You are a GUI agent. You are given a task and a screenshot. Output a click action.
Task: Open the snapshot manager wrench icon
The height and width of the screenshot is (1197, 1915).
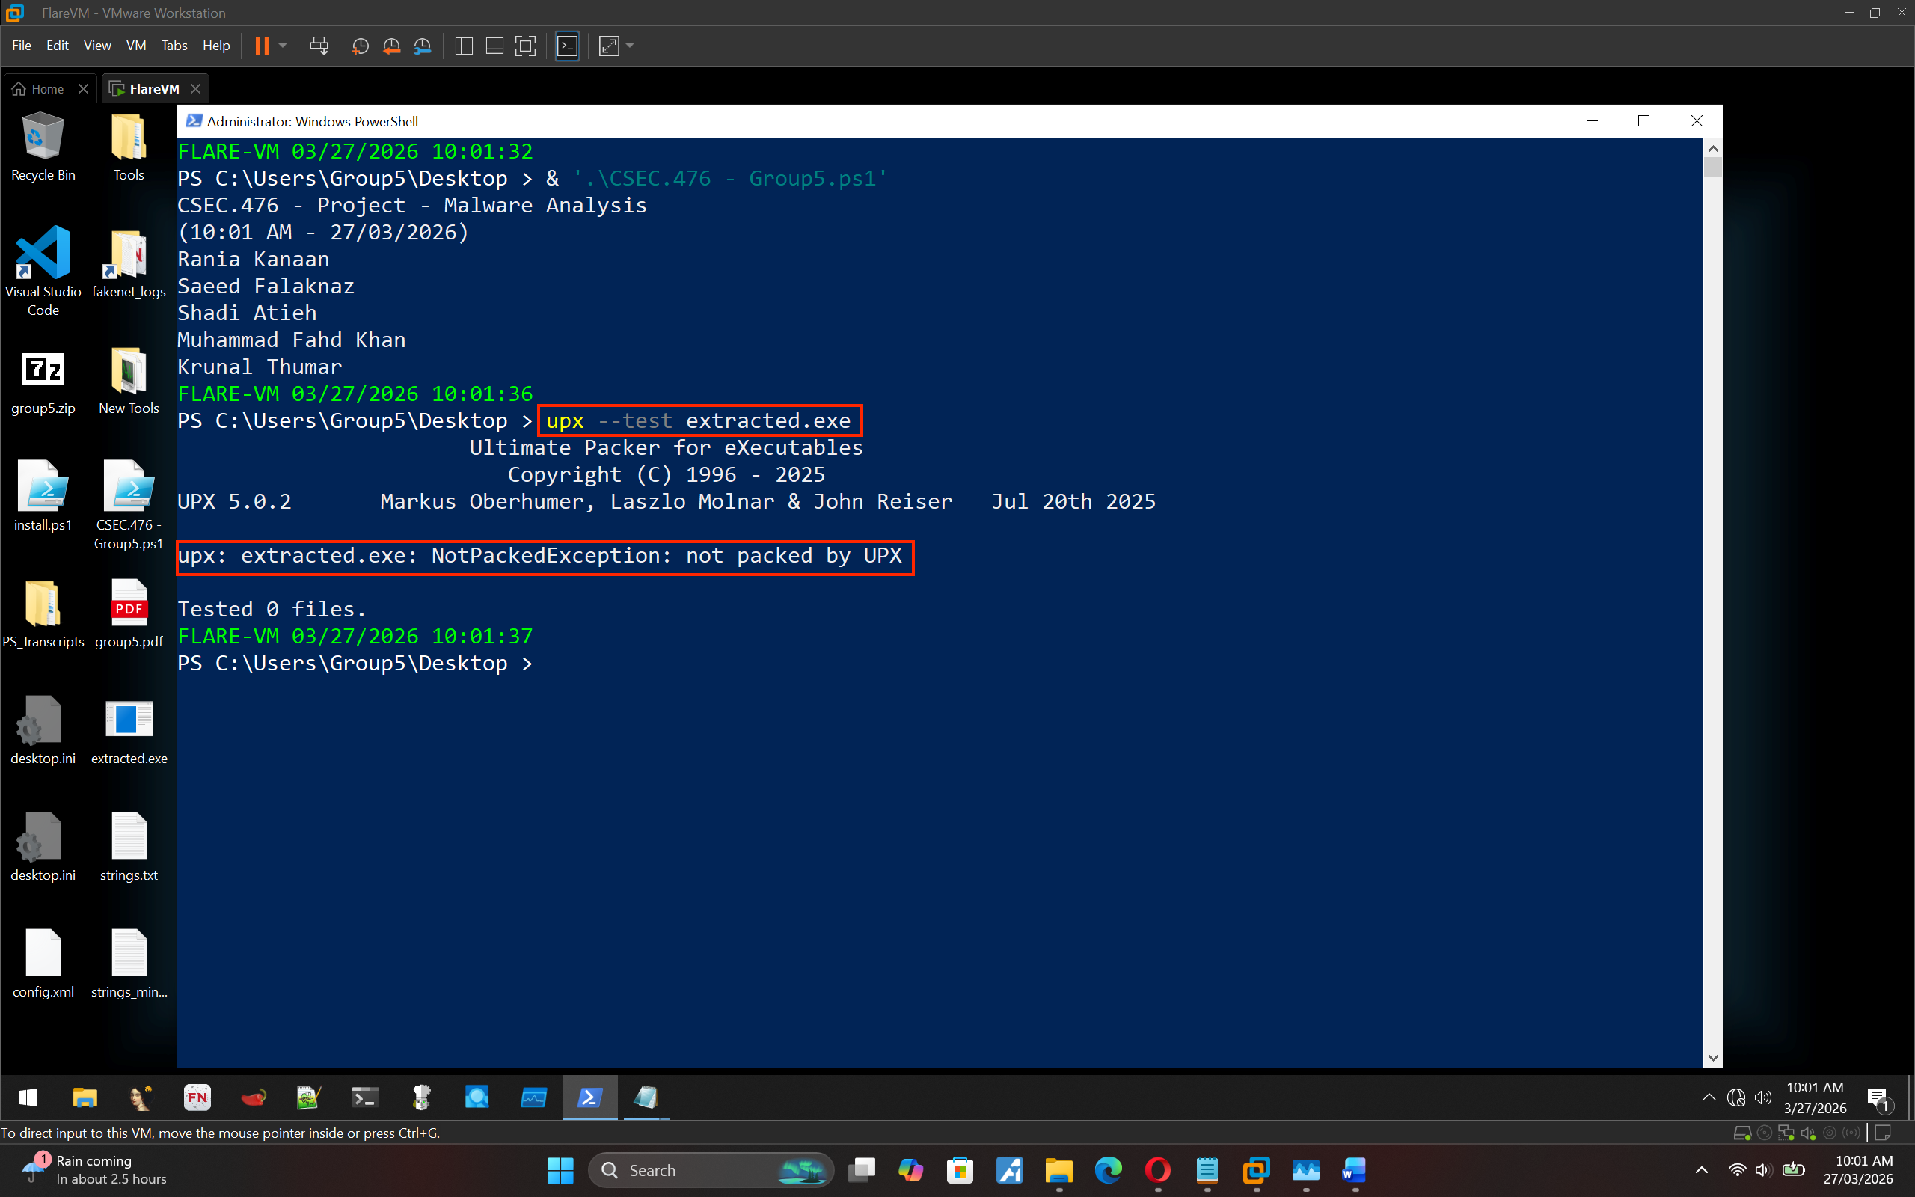click(423, 46)
